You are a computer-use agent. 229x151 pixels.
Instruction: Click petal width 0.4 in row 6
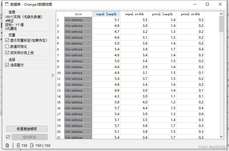190,49
